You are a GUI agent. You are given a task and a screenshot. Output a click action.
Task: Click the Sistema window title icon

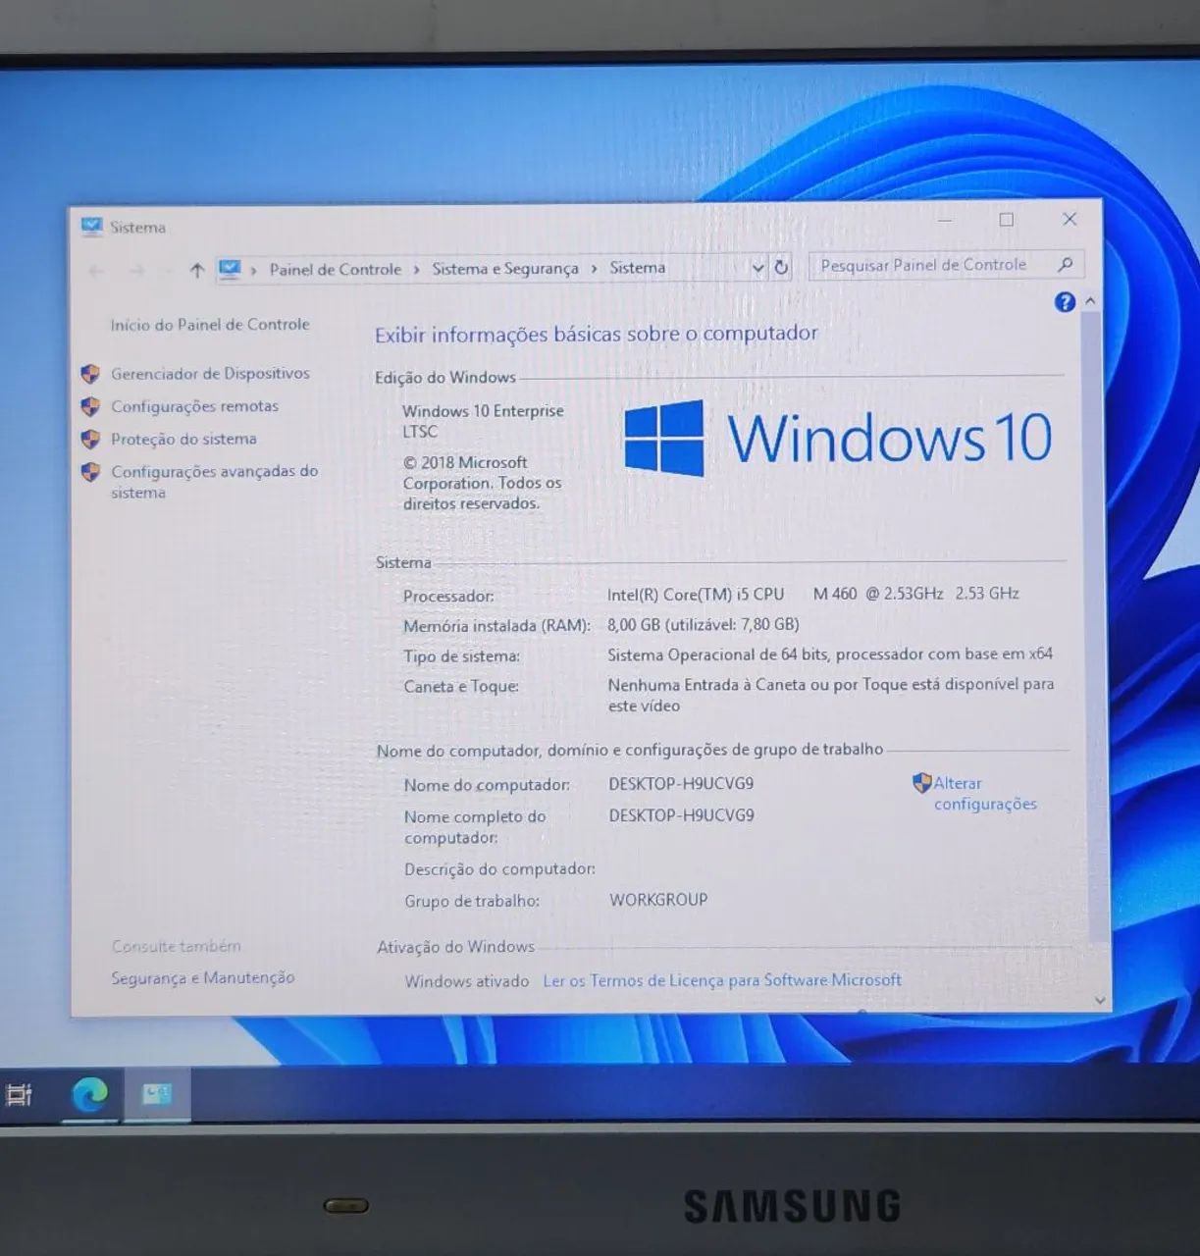point(91,227)
